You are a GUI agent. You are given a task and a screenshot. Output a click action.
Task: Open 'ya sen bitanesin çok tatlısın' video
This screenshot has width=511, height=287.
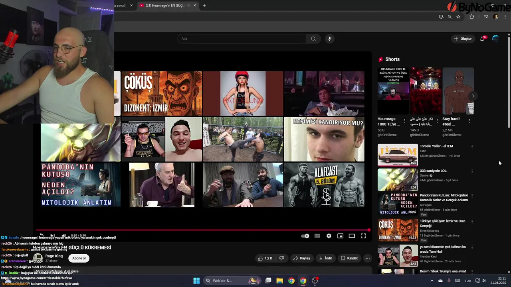click(x=443, y=249)
